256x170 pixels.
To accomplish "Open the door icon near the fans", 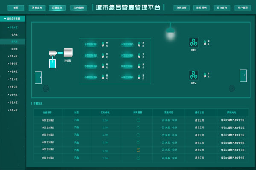I will [243, 75].
